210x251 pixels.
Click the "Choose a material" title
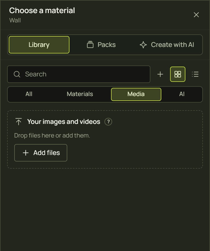42,11
